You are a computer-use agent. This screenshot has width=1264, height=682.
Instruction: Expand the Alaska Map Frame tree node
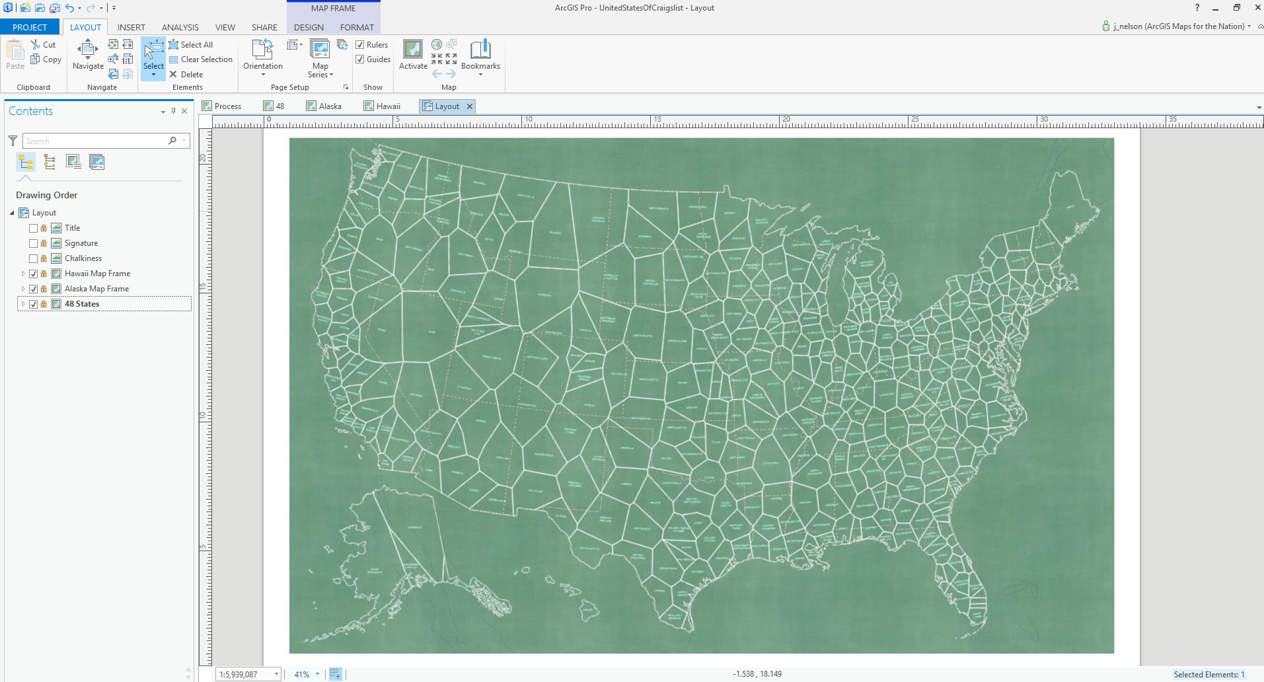[23, 289]
